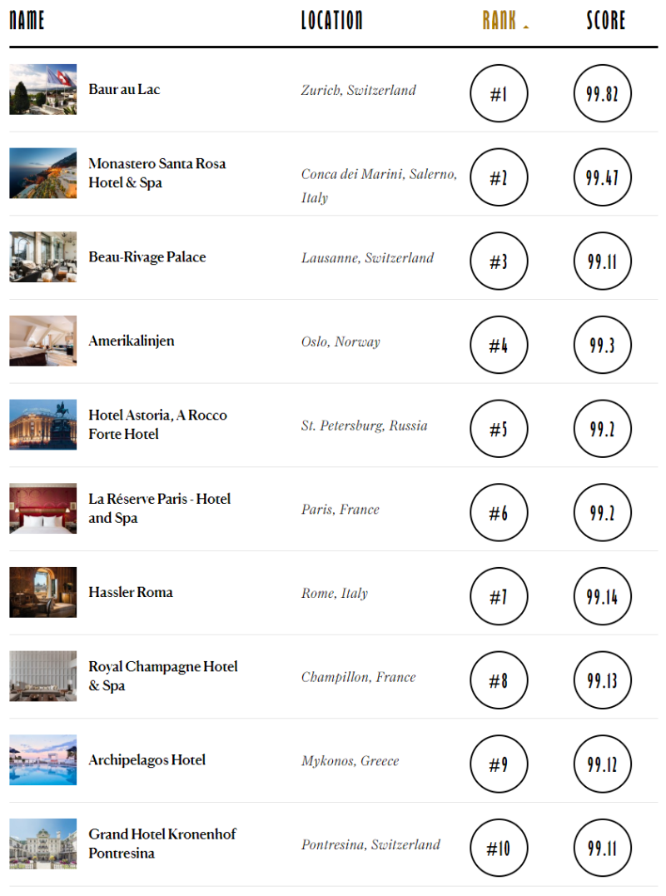Select the #10 rank badge
Viewport: 666px width, 896px height.
499,849
